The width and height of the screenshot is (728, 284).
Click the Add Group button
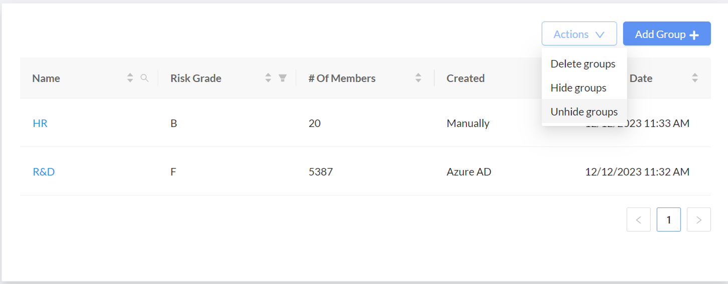[x=666, y=34]
